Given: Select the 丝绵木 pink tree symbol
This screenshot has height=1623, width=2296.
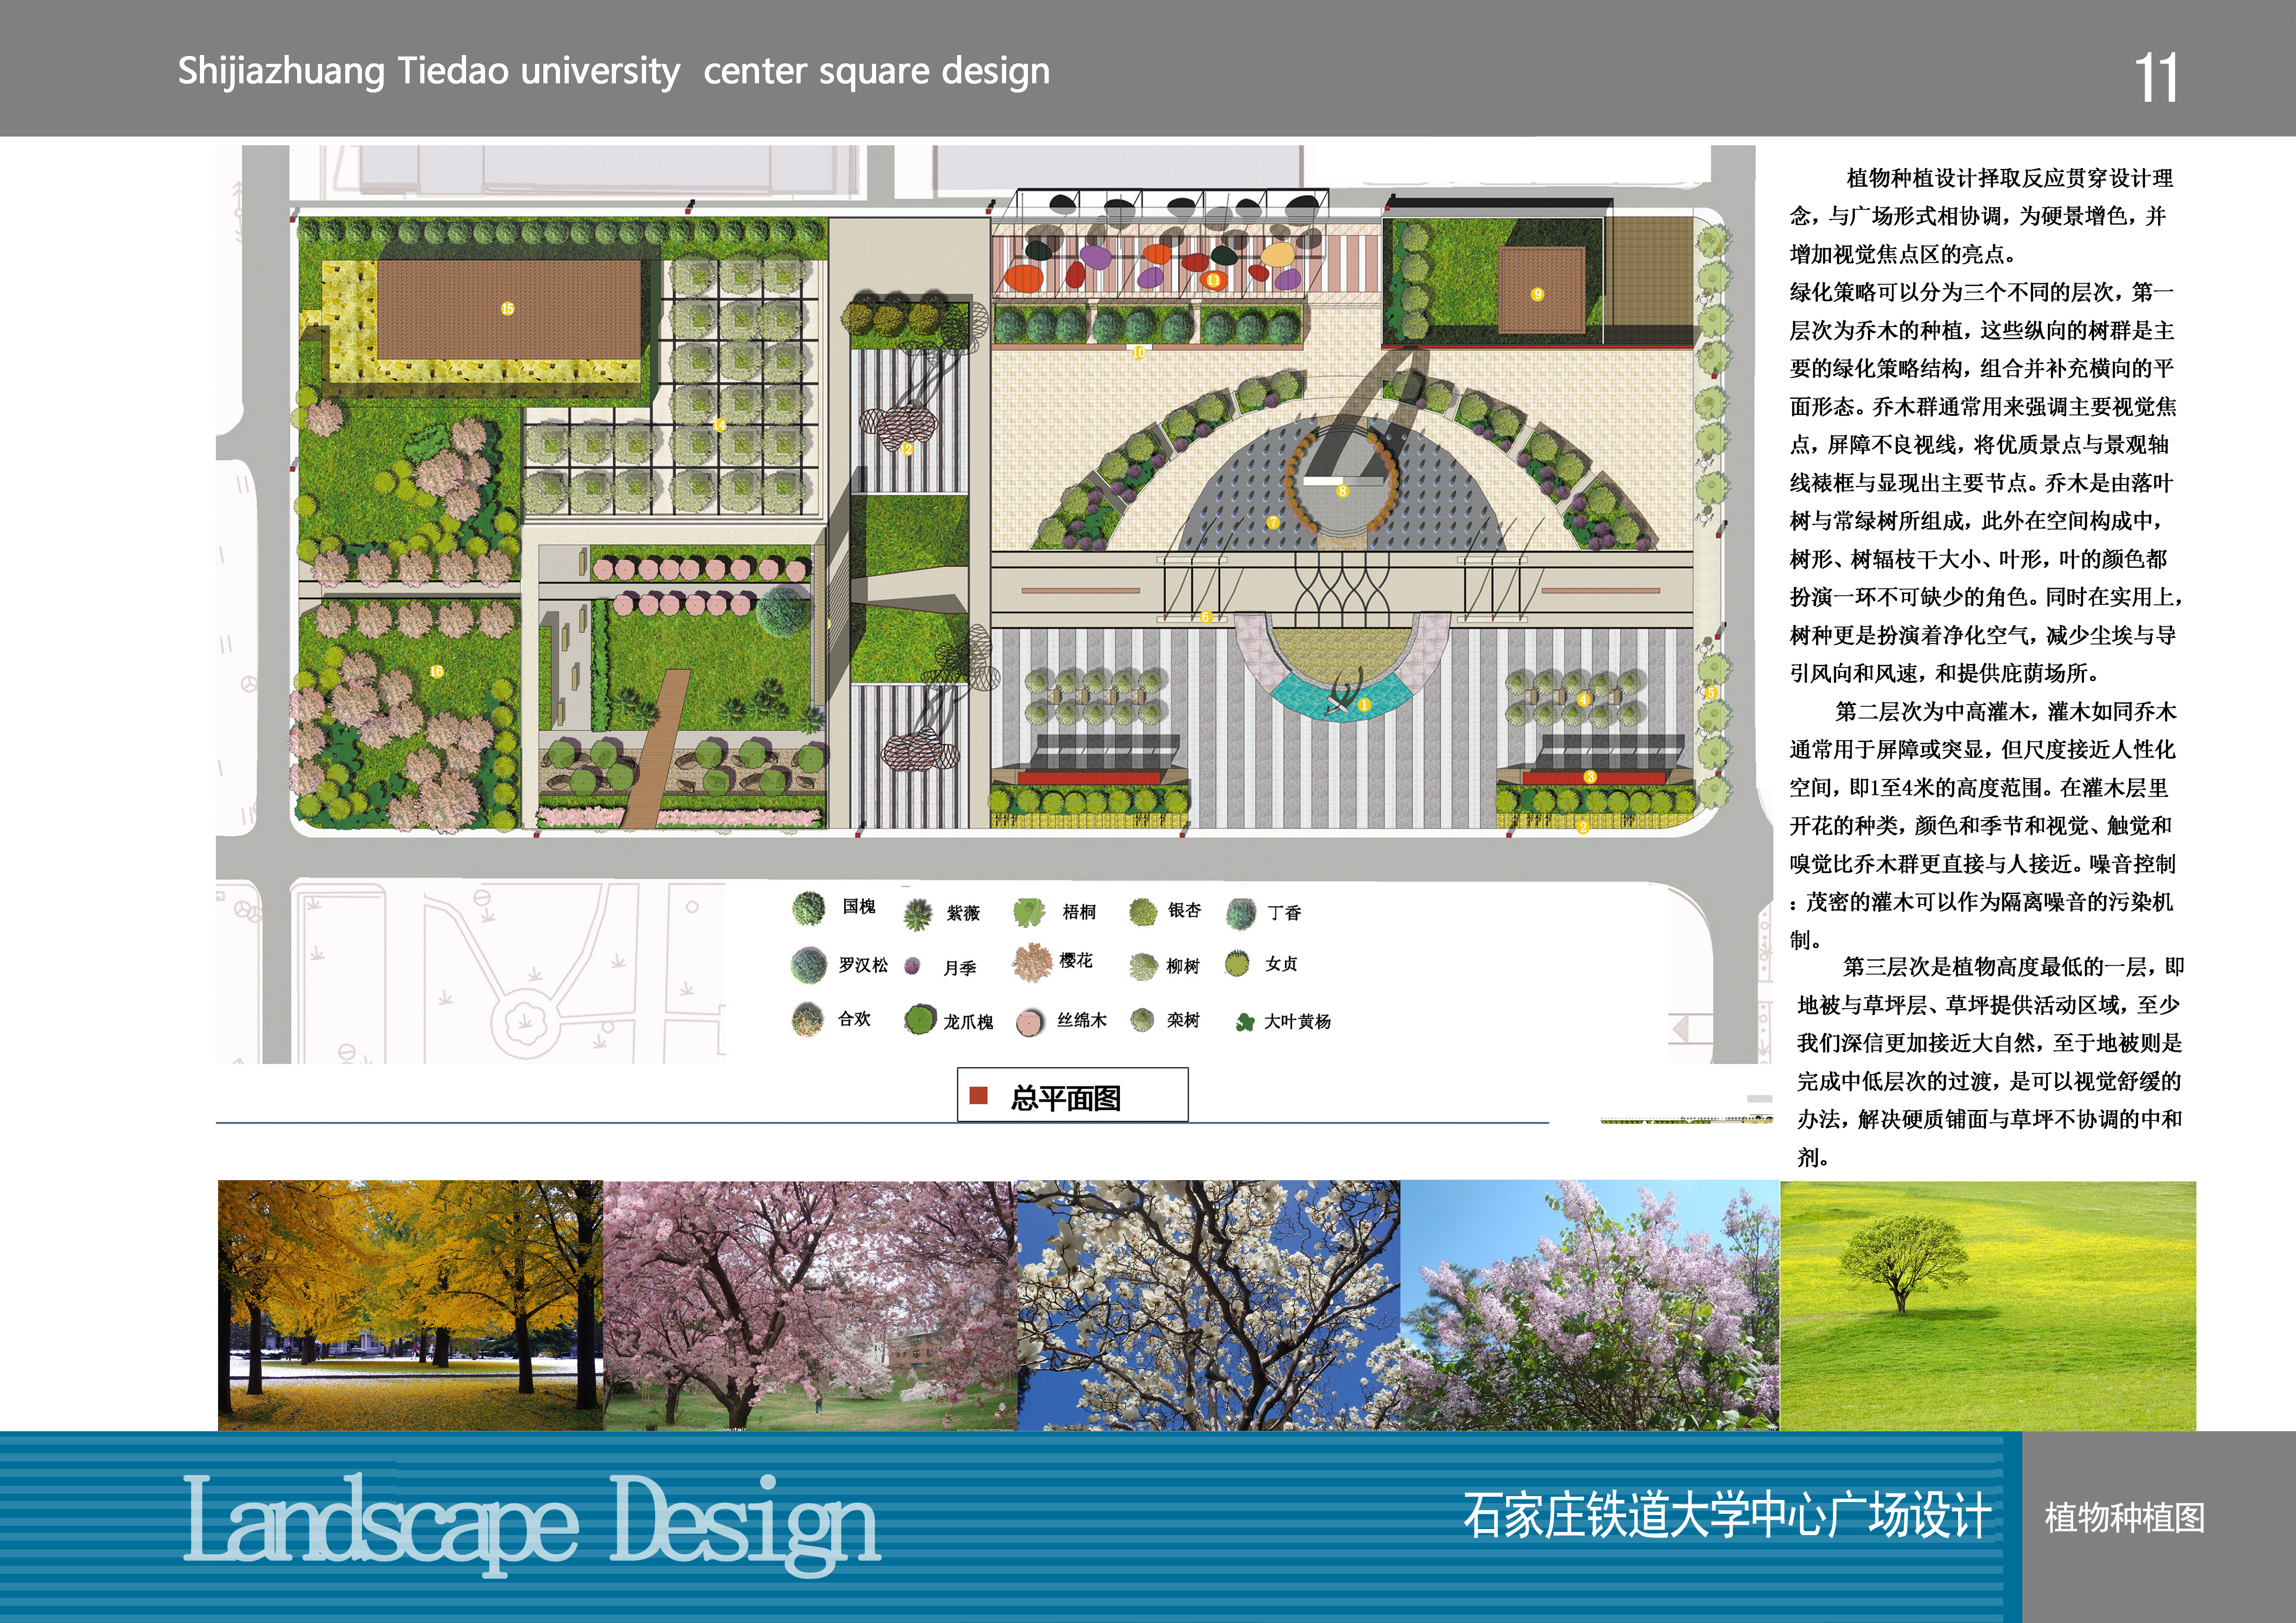Looking at the screenshot, I should pyautogui.click(x=1030, y=1022).
